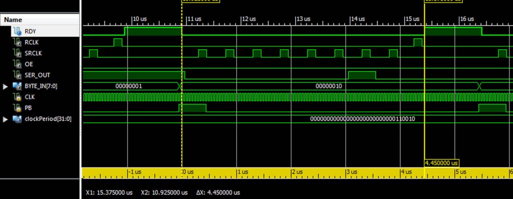Select the OE signal name
Viewport: 513px width, 199px height.
29,64
